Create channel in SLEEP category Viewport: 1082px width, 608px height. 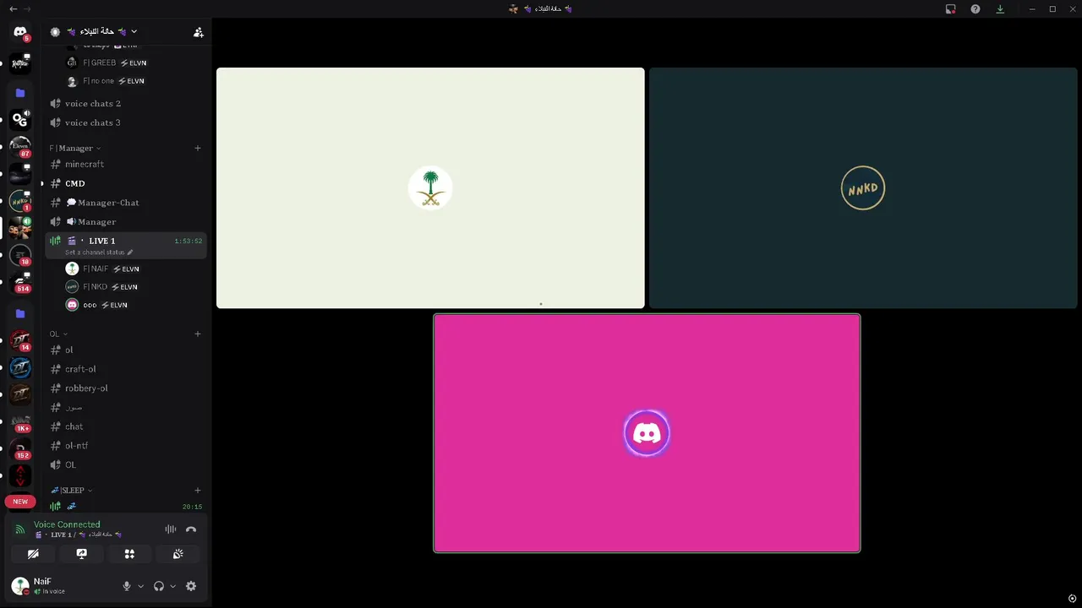point(198,490)
